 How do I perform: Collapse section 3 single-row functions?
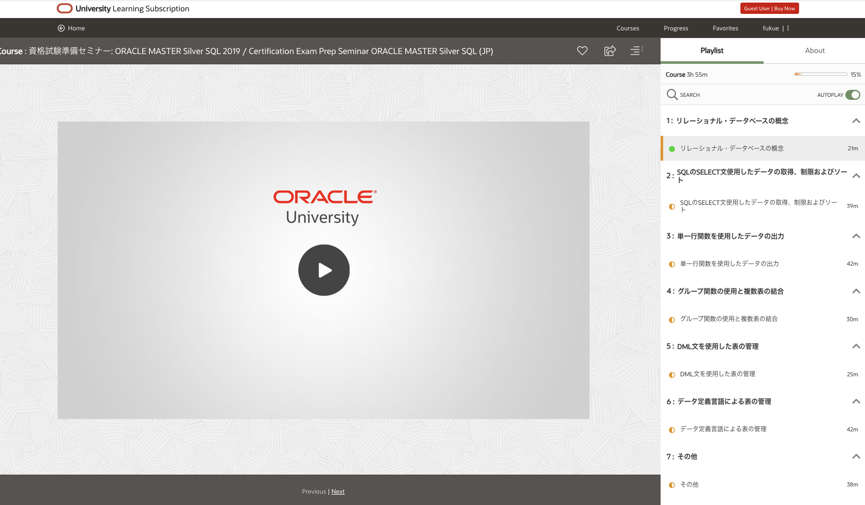tap(856, 236)
